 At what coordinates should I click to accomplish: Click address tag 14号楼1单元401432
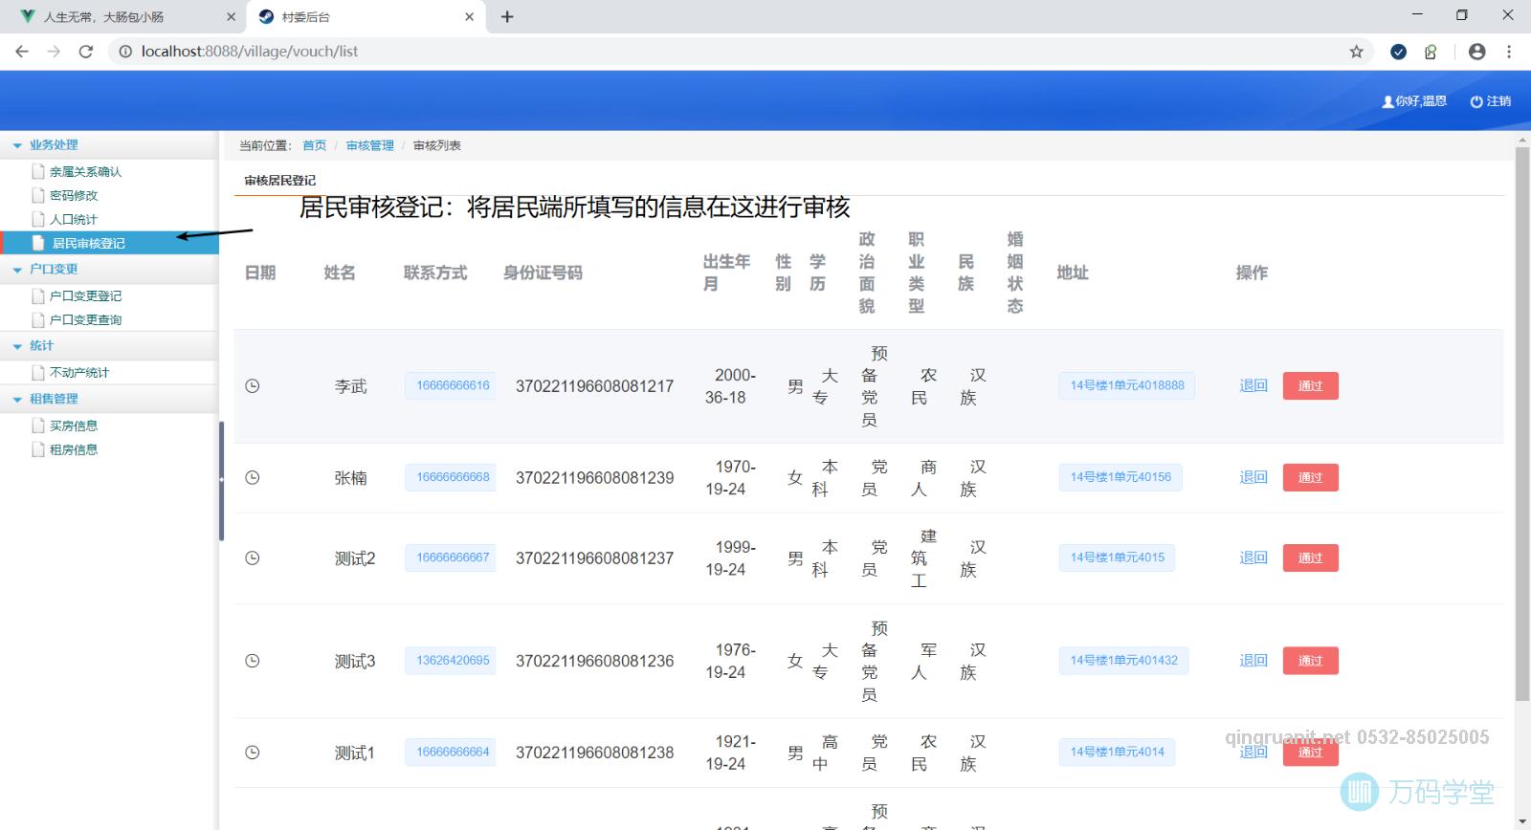tap(1123, 661)
